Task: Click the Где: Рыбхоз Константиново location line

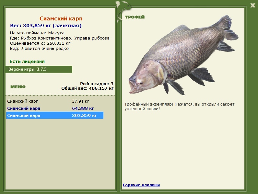Action: [x=60, y=38]
